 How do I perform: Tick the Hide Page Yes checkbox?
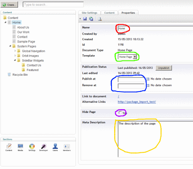point(120,113)
